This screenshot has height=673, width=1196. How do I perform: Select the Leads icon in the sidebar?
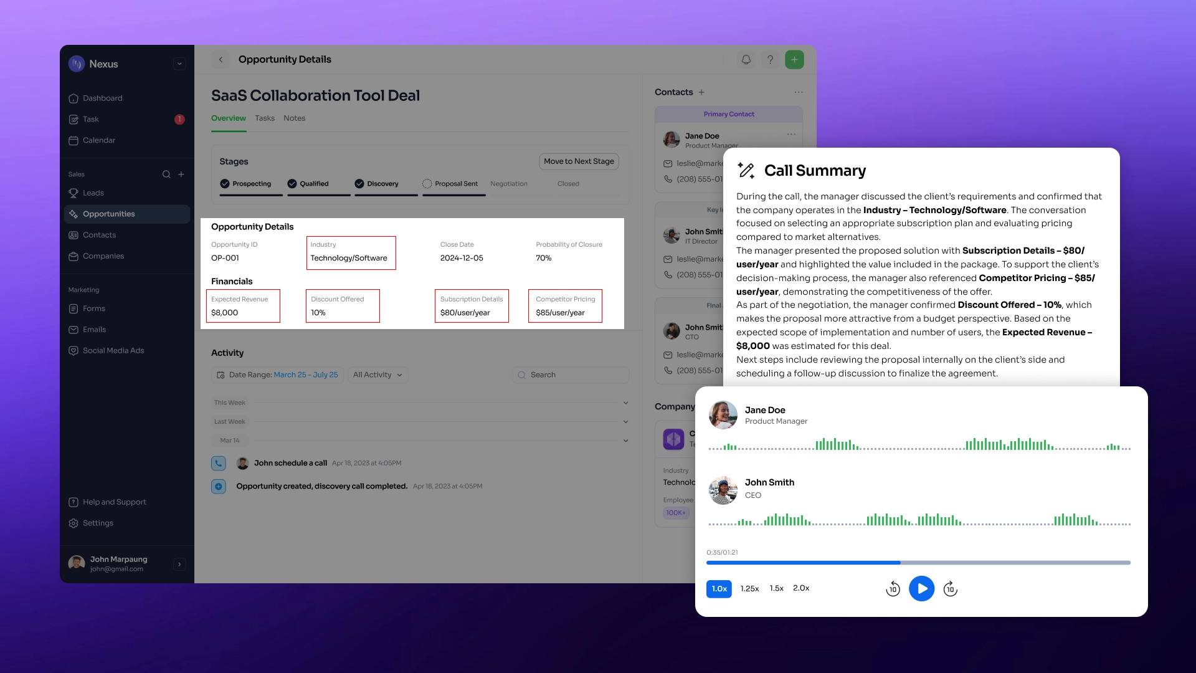pyautogui.click(x=75, y=193)
